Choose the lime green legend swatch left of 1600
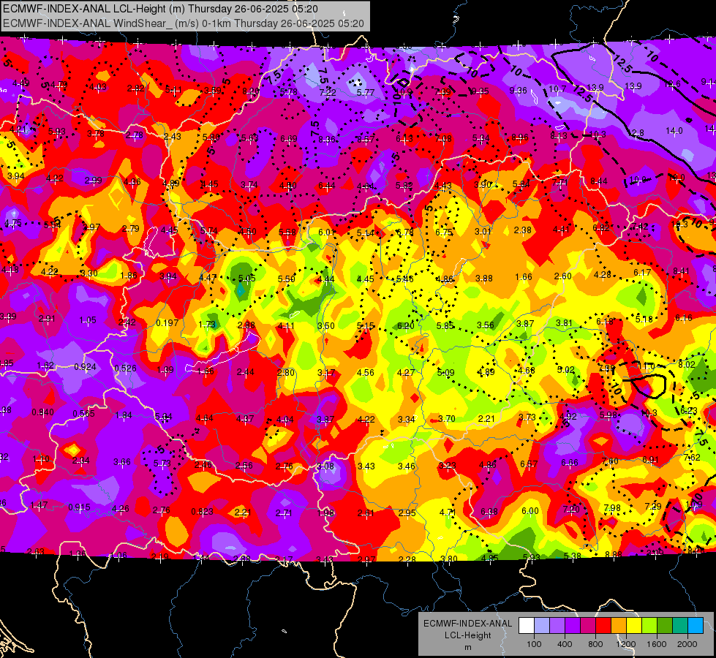Screen dimensions: 716x658 point(649,626)
